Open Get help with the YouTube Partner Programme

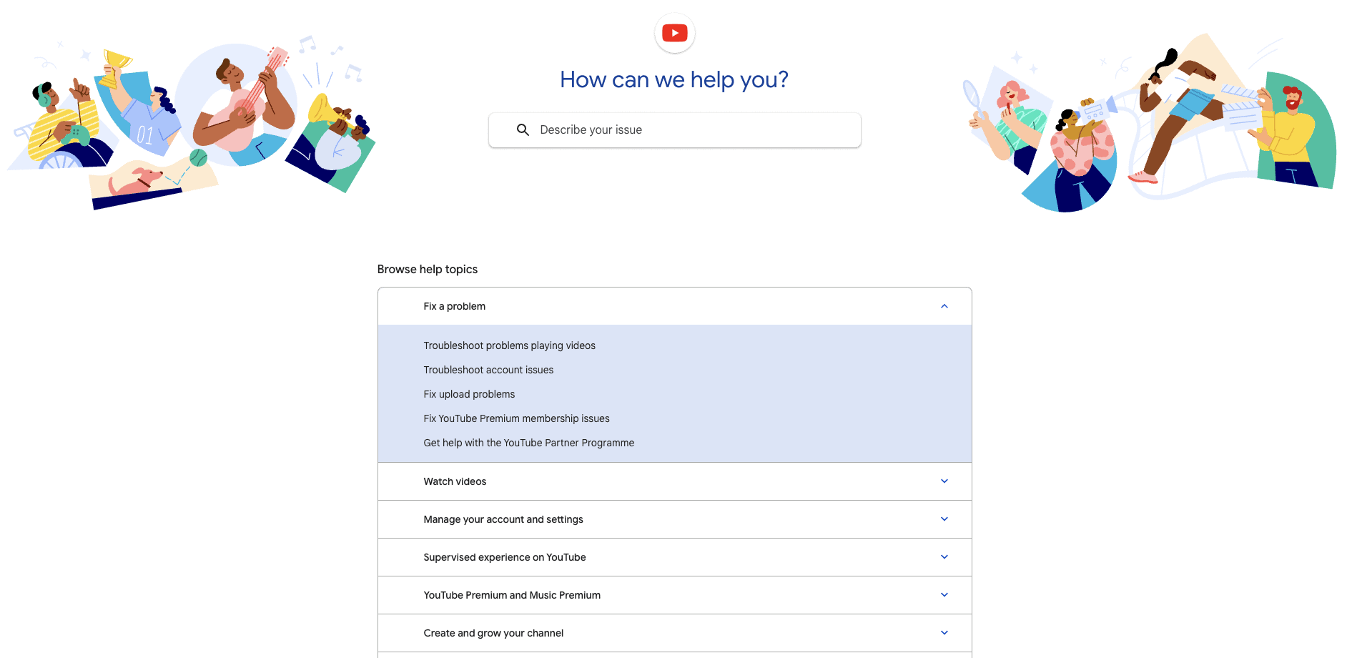click(x=528, y=443)
